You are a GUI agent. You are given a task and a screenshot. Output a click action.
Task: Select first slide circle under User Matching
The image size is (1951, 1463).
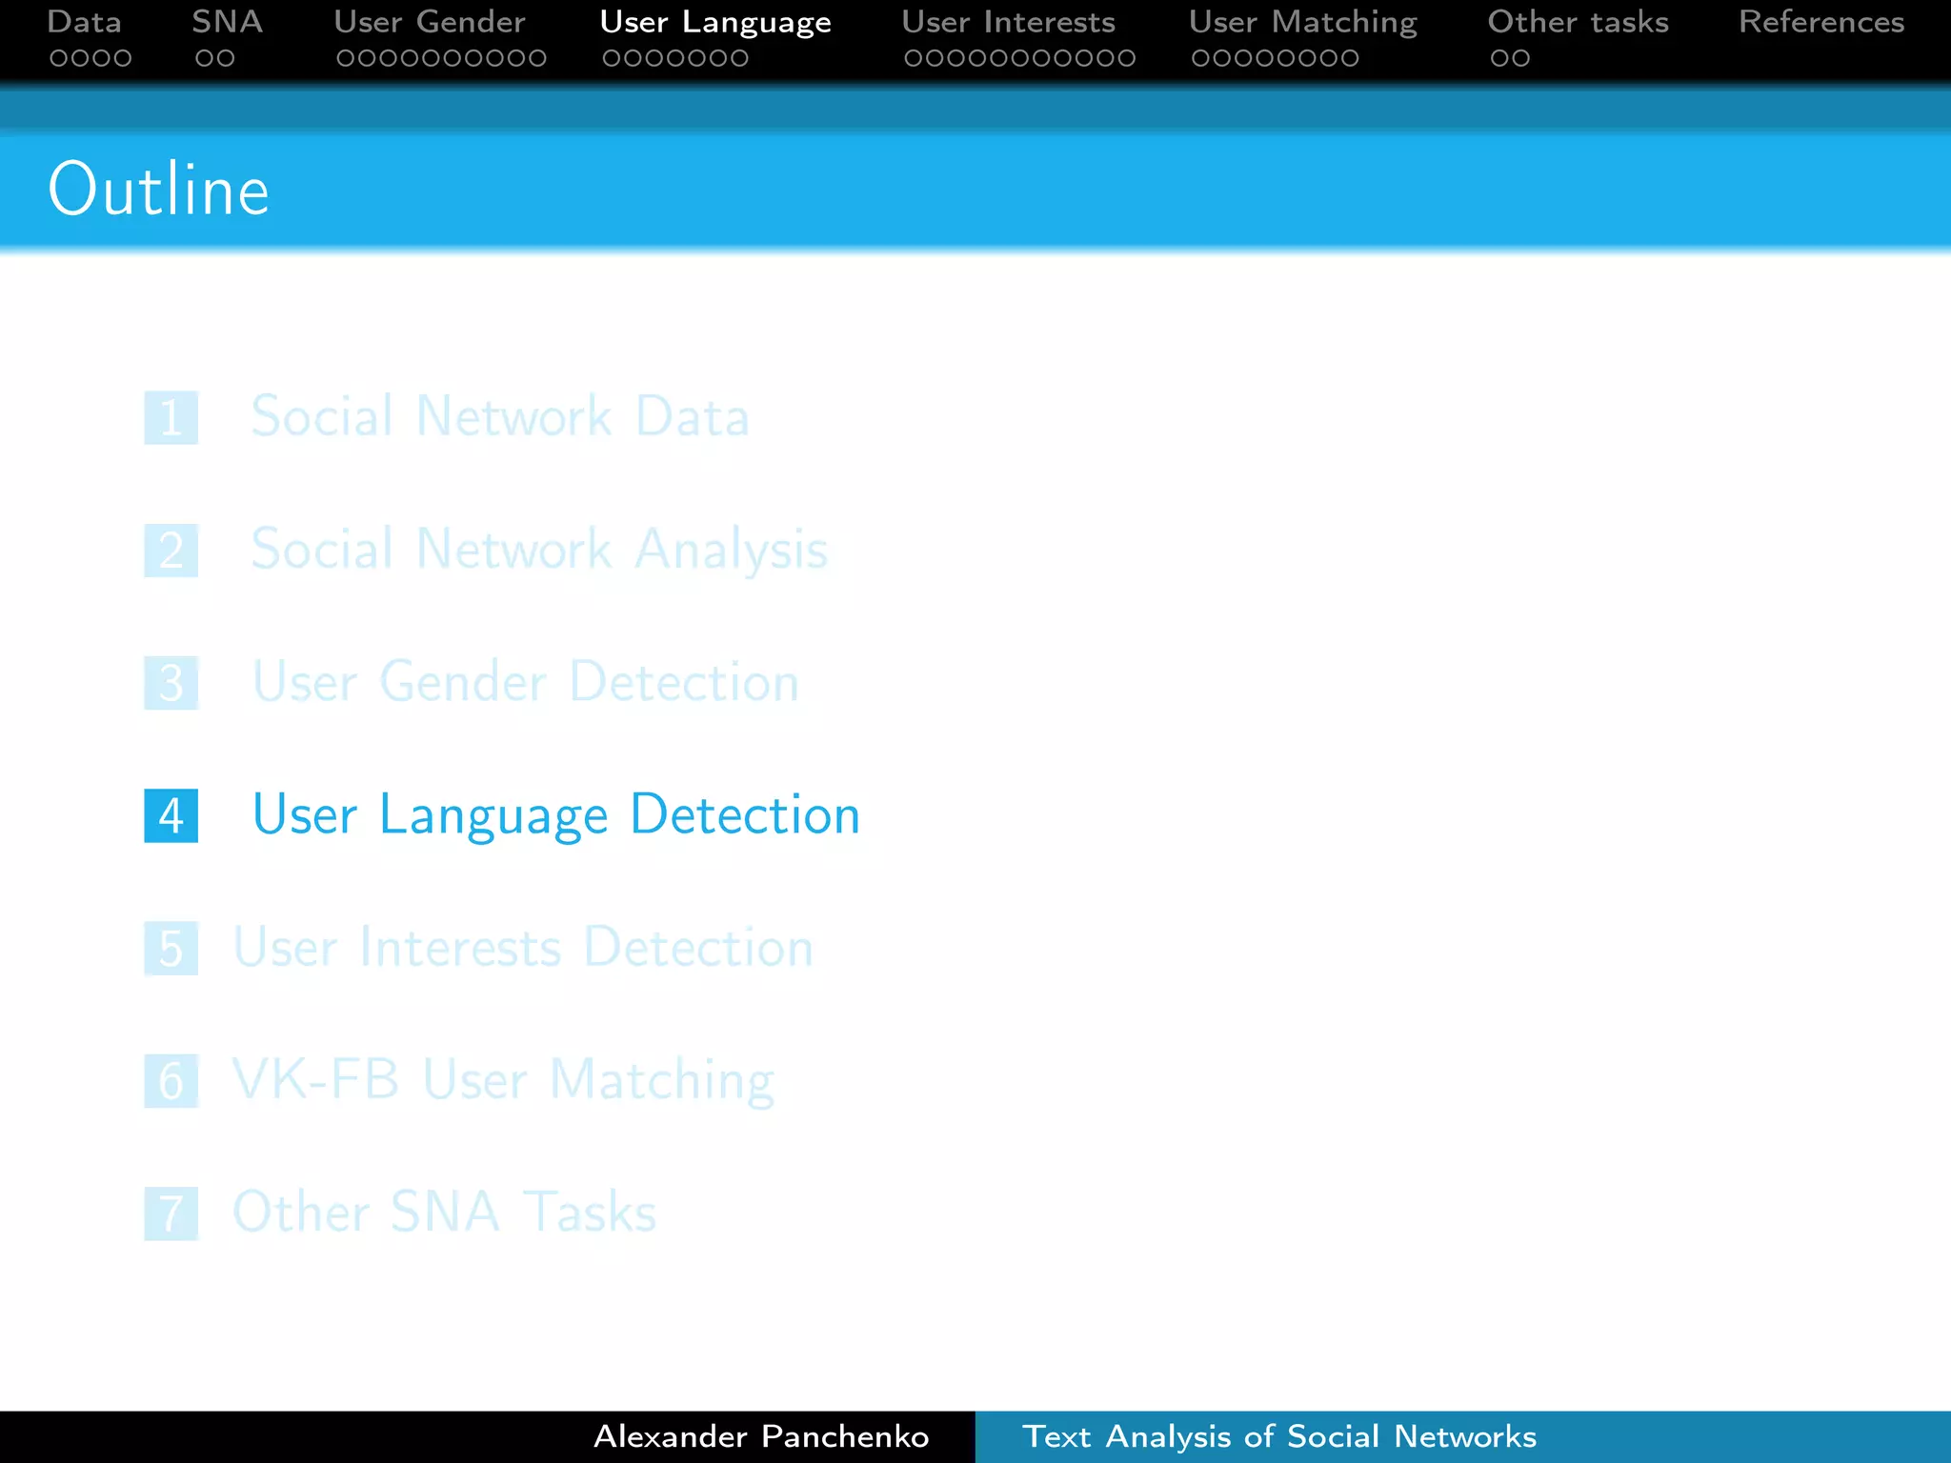click(1201, 58)
